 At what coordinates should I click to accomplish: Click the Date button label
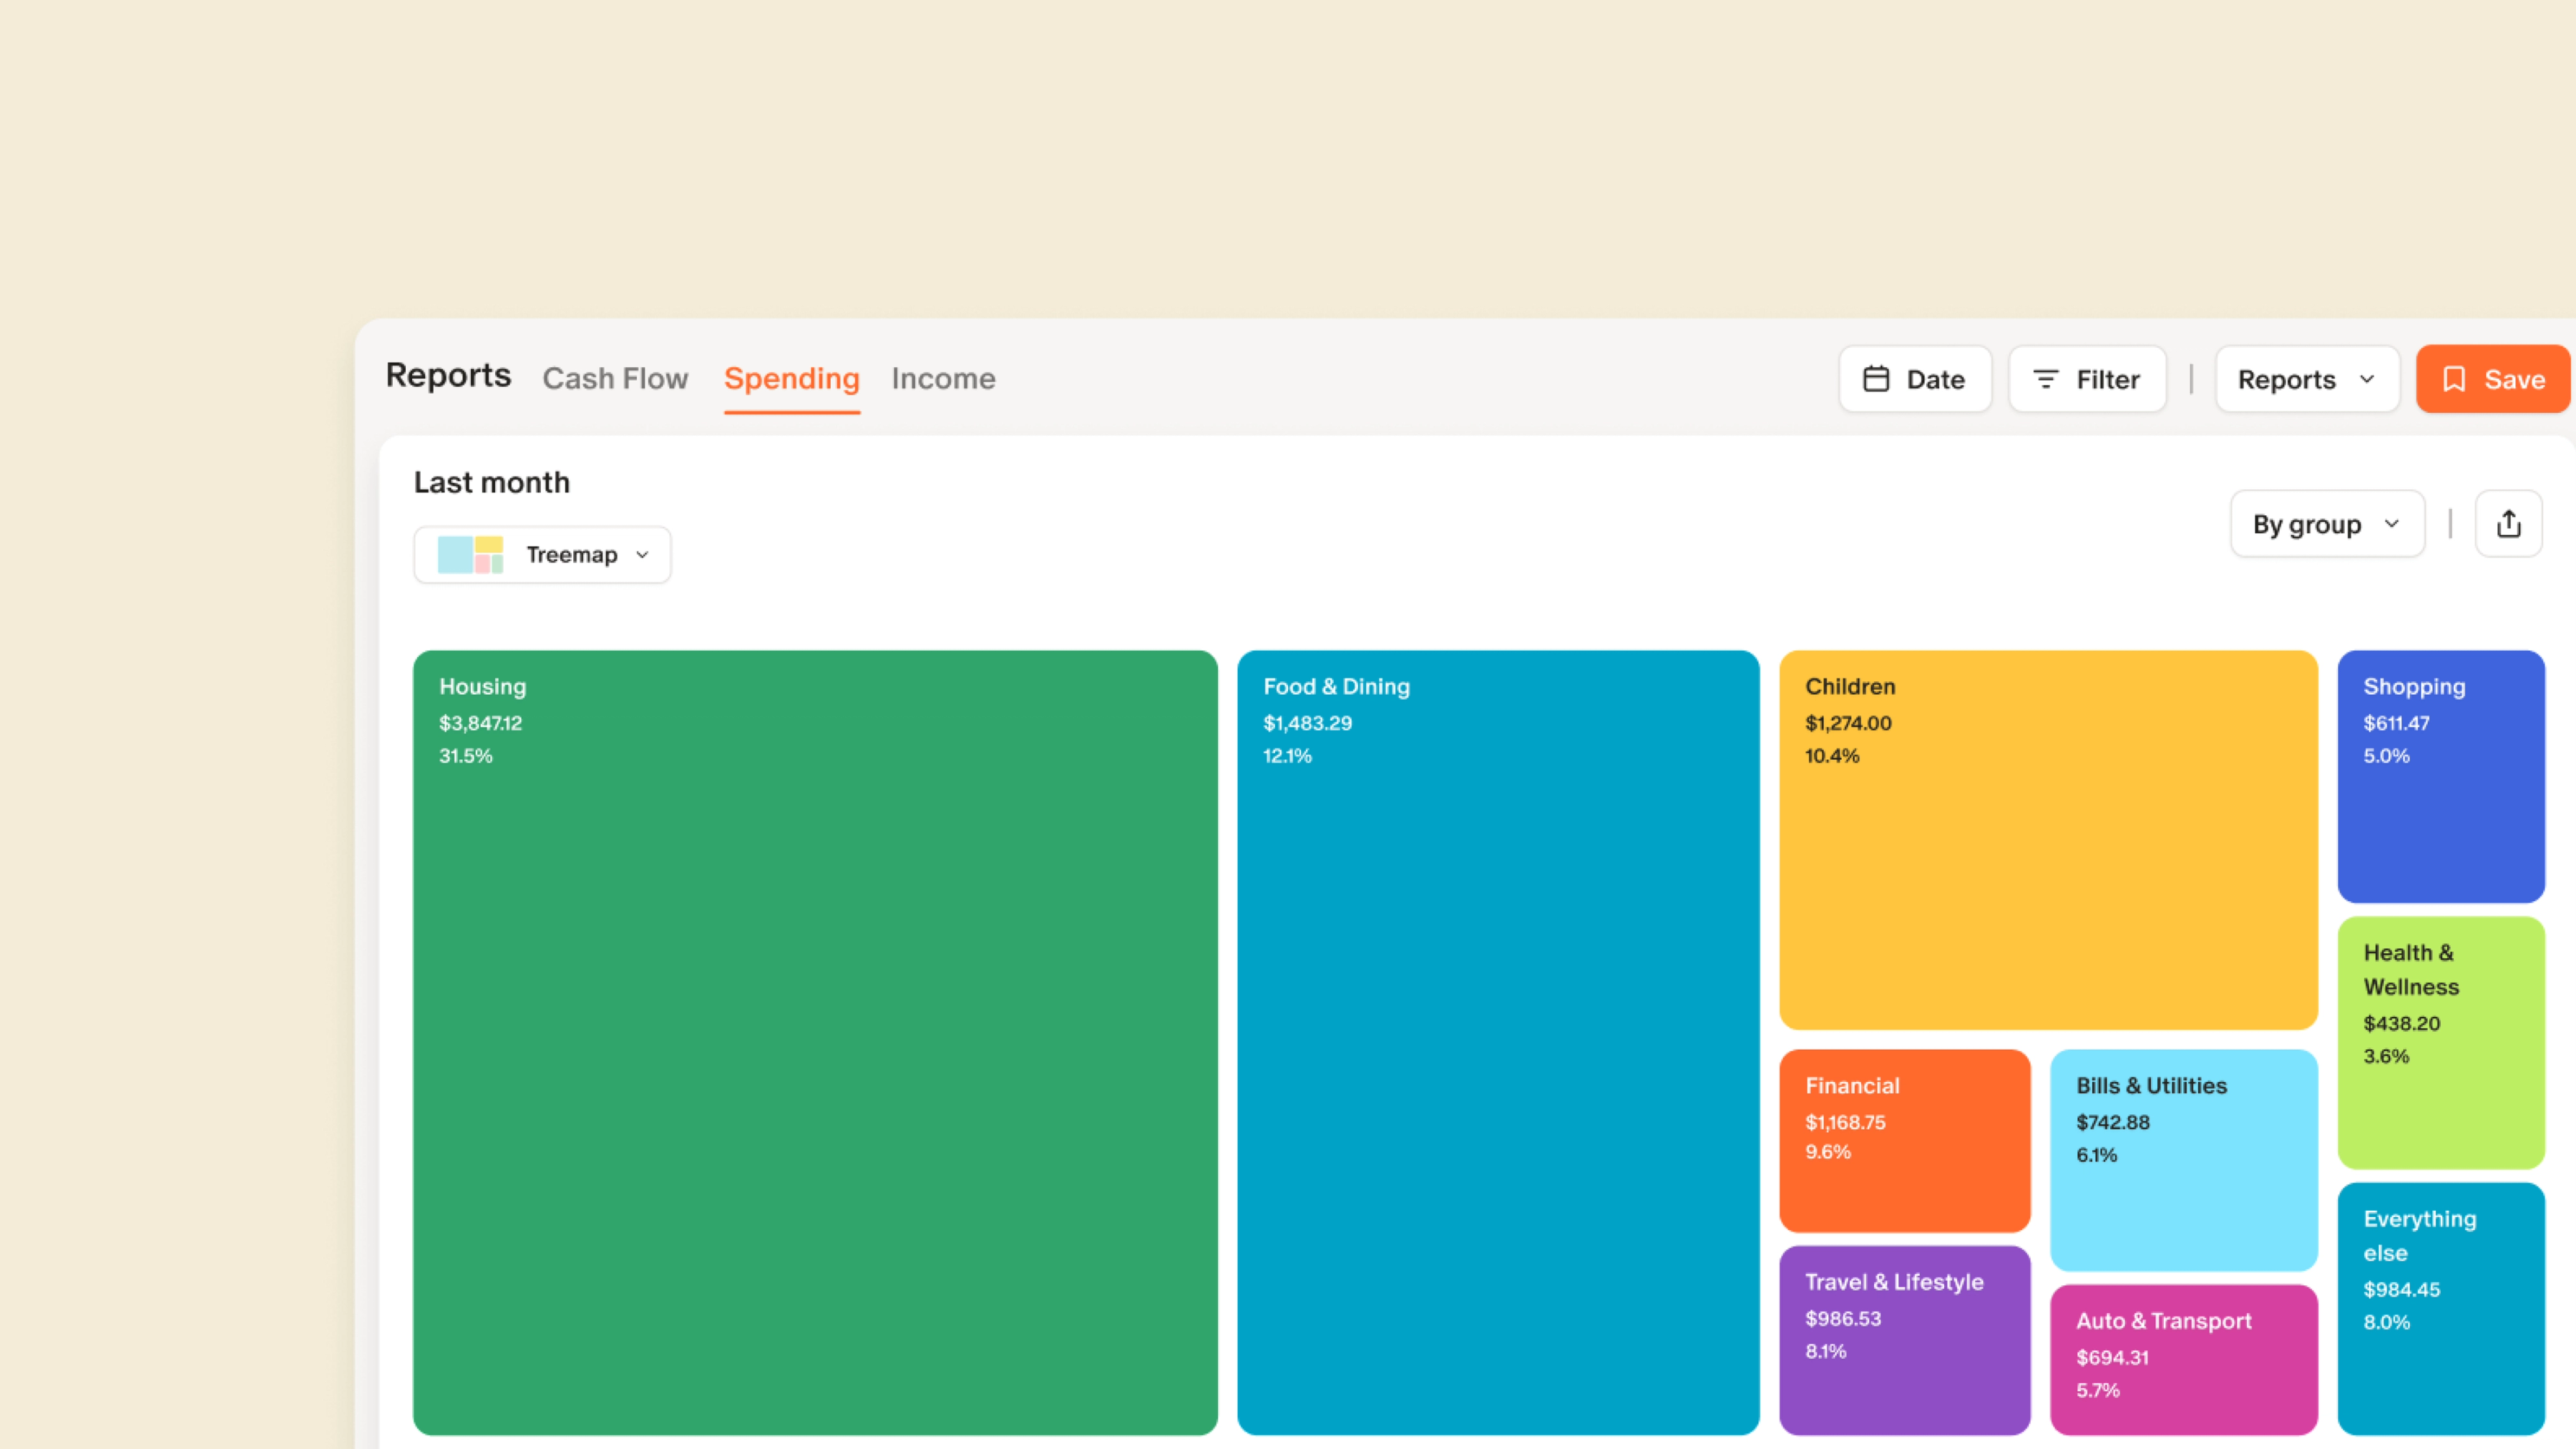[1935, 380]
